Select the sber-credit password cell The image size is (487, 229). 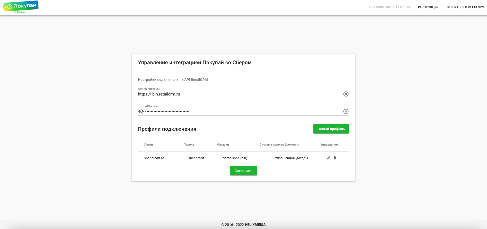pos(196,158)
